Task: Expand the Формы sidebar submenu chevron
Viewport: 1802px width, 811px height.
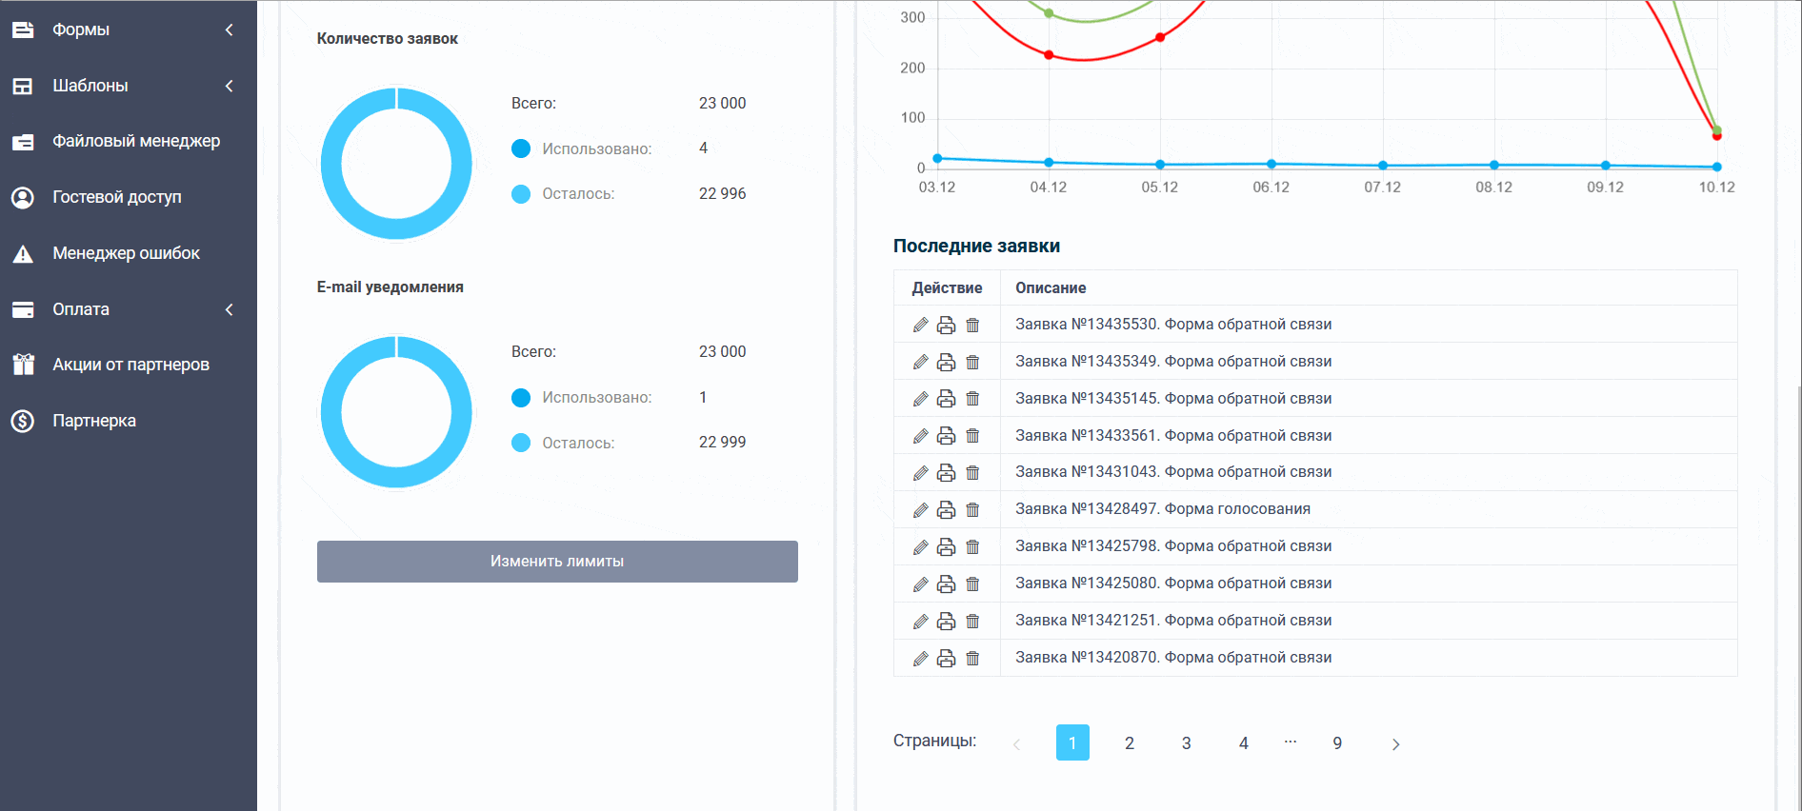Action: [x=230, y=30]
